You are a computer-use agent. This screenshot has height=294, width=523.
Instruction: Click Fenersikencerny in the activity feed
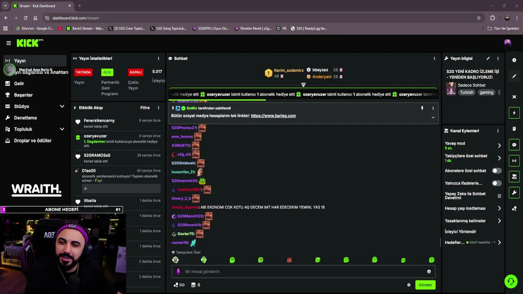pyautogui.click(x=99, y=120)
